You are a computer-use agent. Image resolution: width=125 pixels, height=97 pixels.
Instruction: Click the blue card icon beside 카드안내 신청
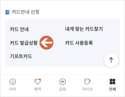click(x=7, y=12)
